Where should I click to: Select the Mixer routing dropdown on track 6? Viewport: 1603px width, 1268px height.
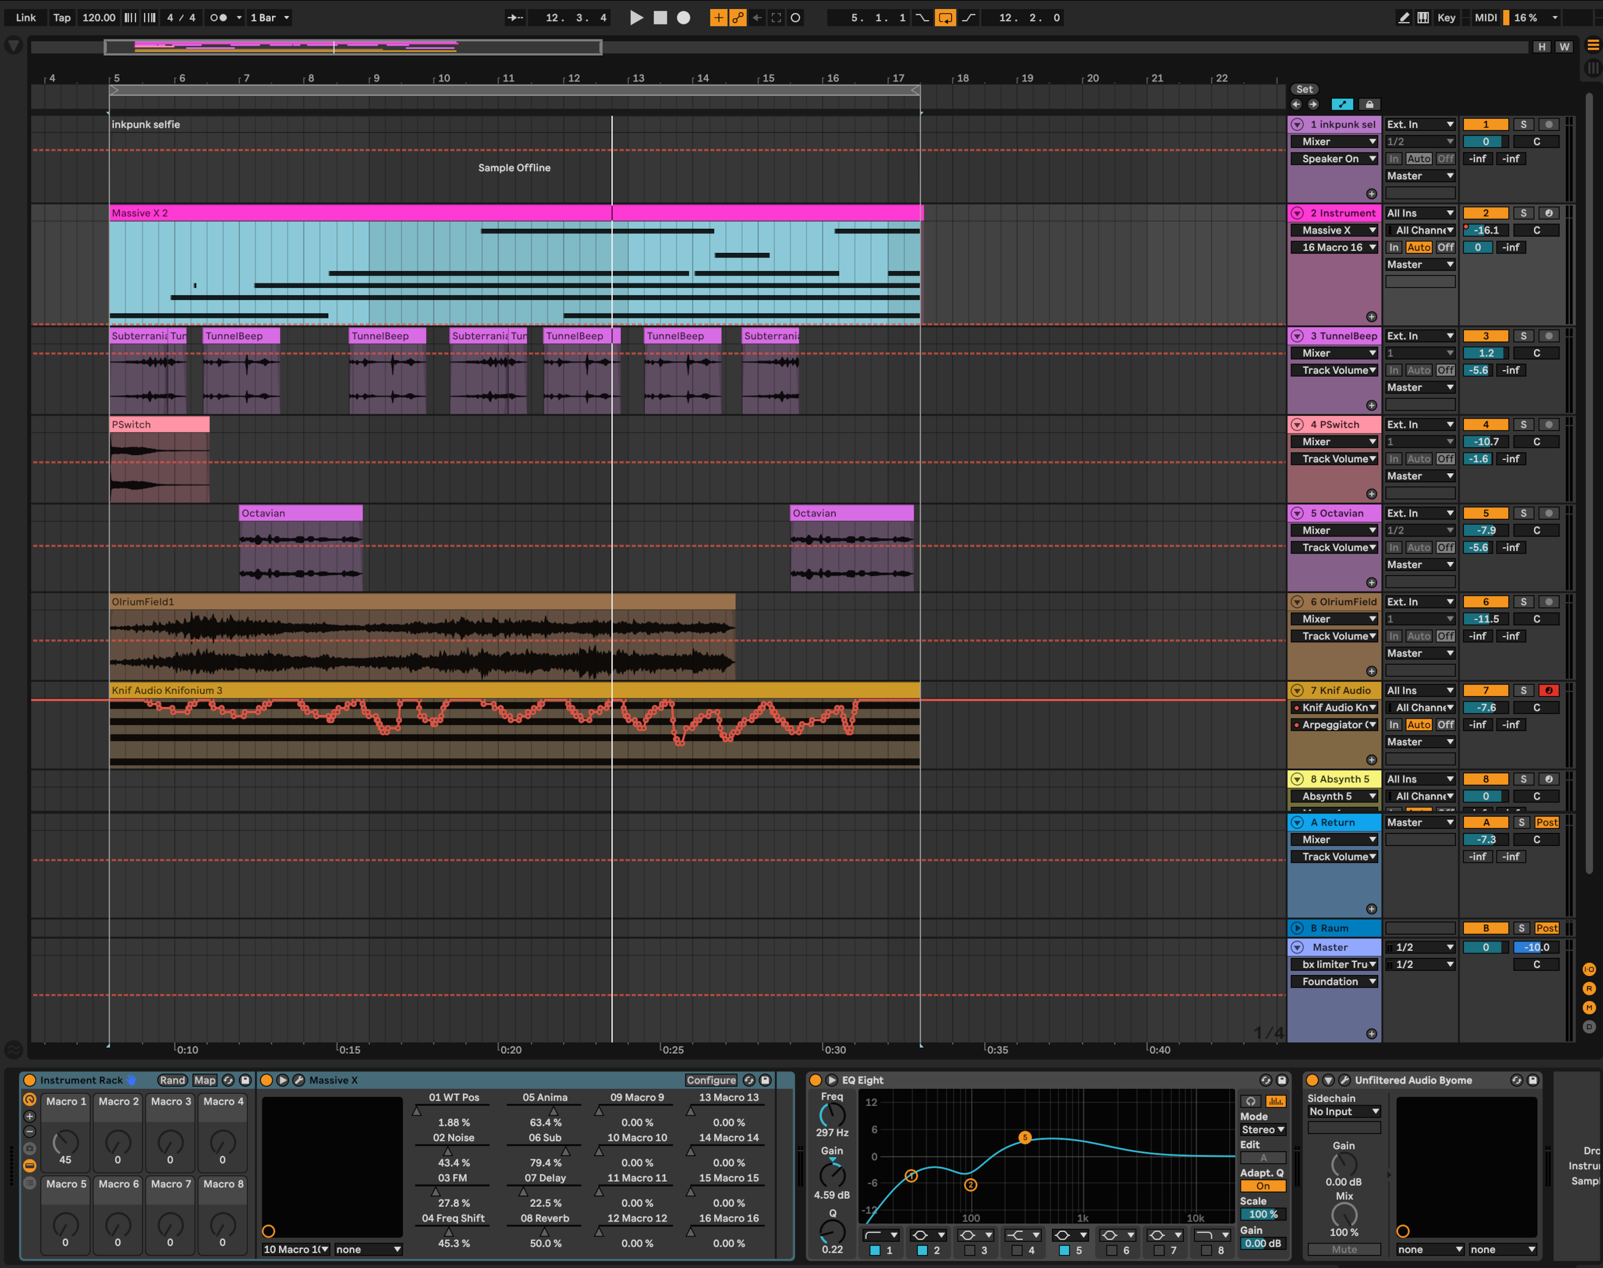click(1331, 618)
